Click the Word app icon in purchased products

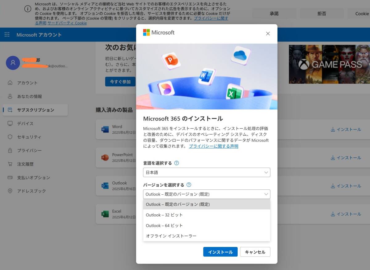tap(105, 129)
